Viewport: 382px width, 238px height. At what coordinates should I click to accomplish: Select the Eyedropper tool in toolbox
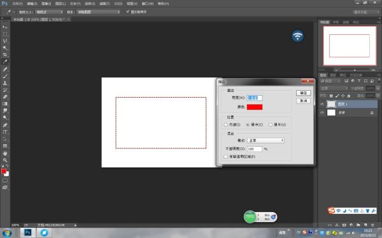[5, 62]
